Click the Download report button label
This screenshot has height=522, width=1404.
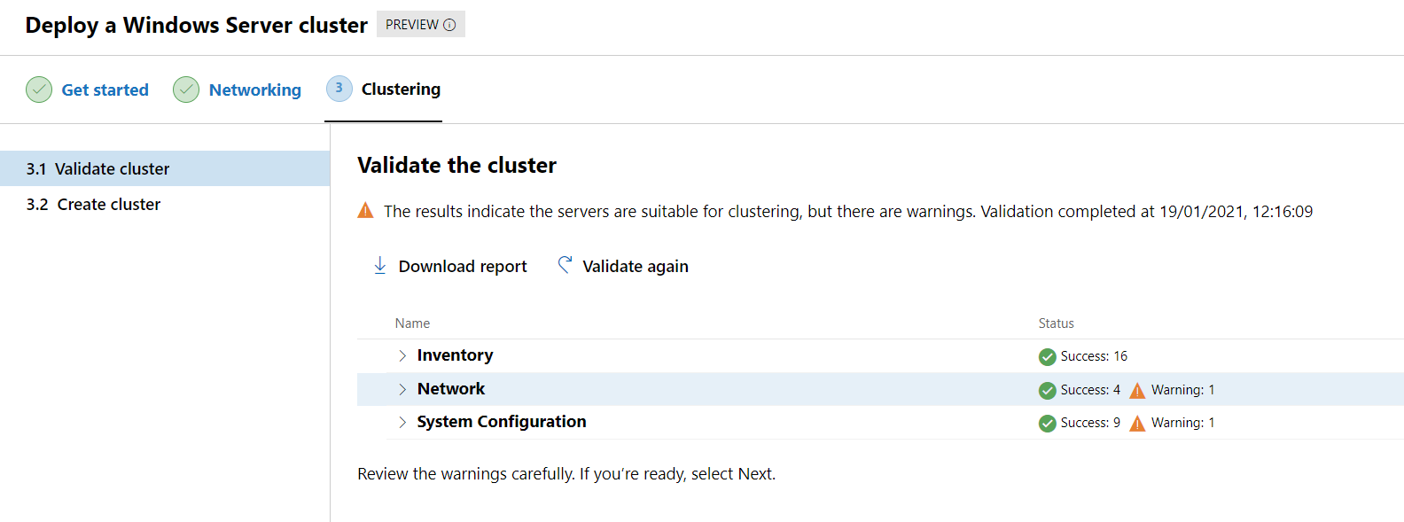[x=462, y=266]
